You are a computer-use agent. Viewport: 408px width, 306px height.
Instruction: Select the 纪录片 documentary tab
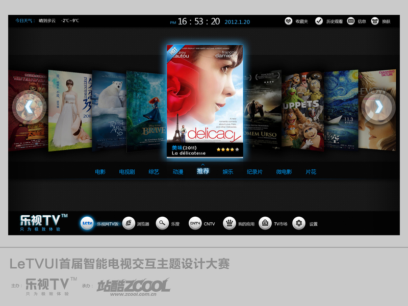(254, 172)
